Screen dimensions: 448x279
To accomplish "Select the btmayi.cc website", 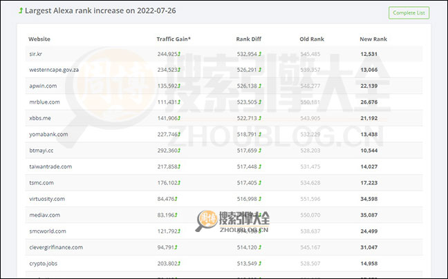I will coord(41,151).
